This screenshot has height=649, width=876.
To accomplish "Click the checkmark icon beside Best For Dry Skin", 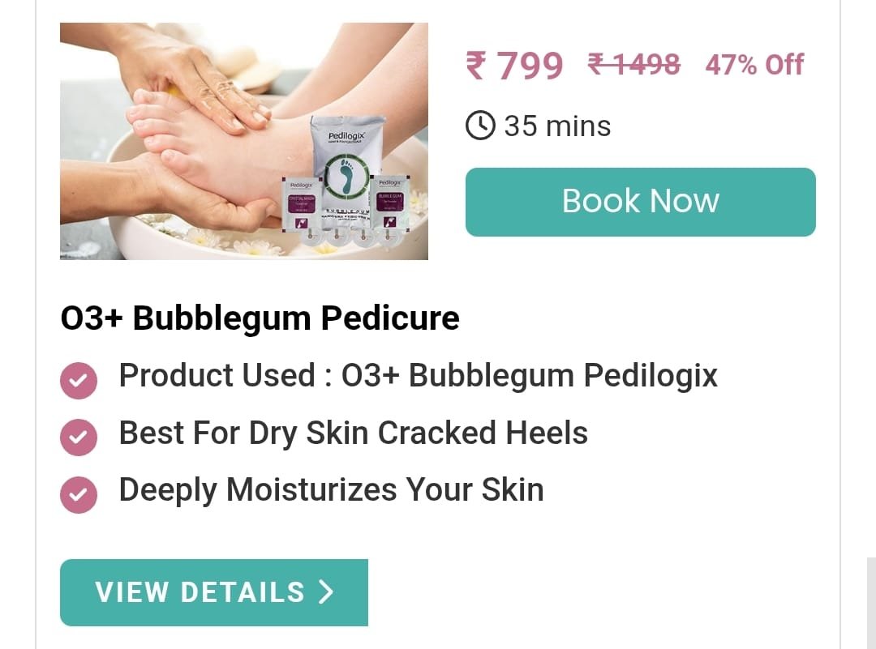I will tap(78, 438).
